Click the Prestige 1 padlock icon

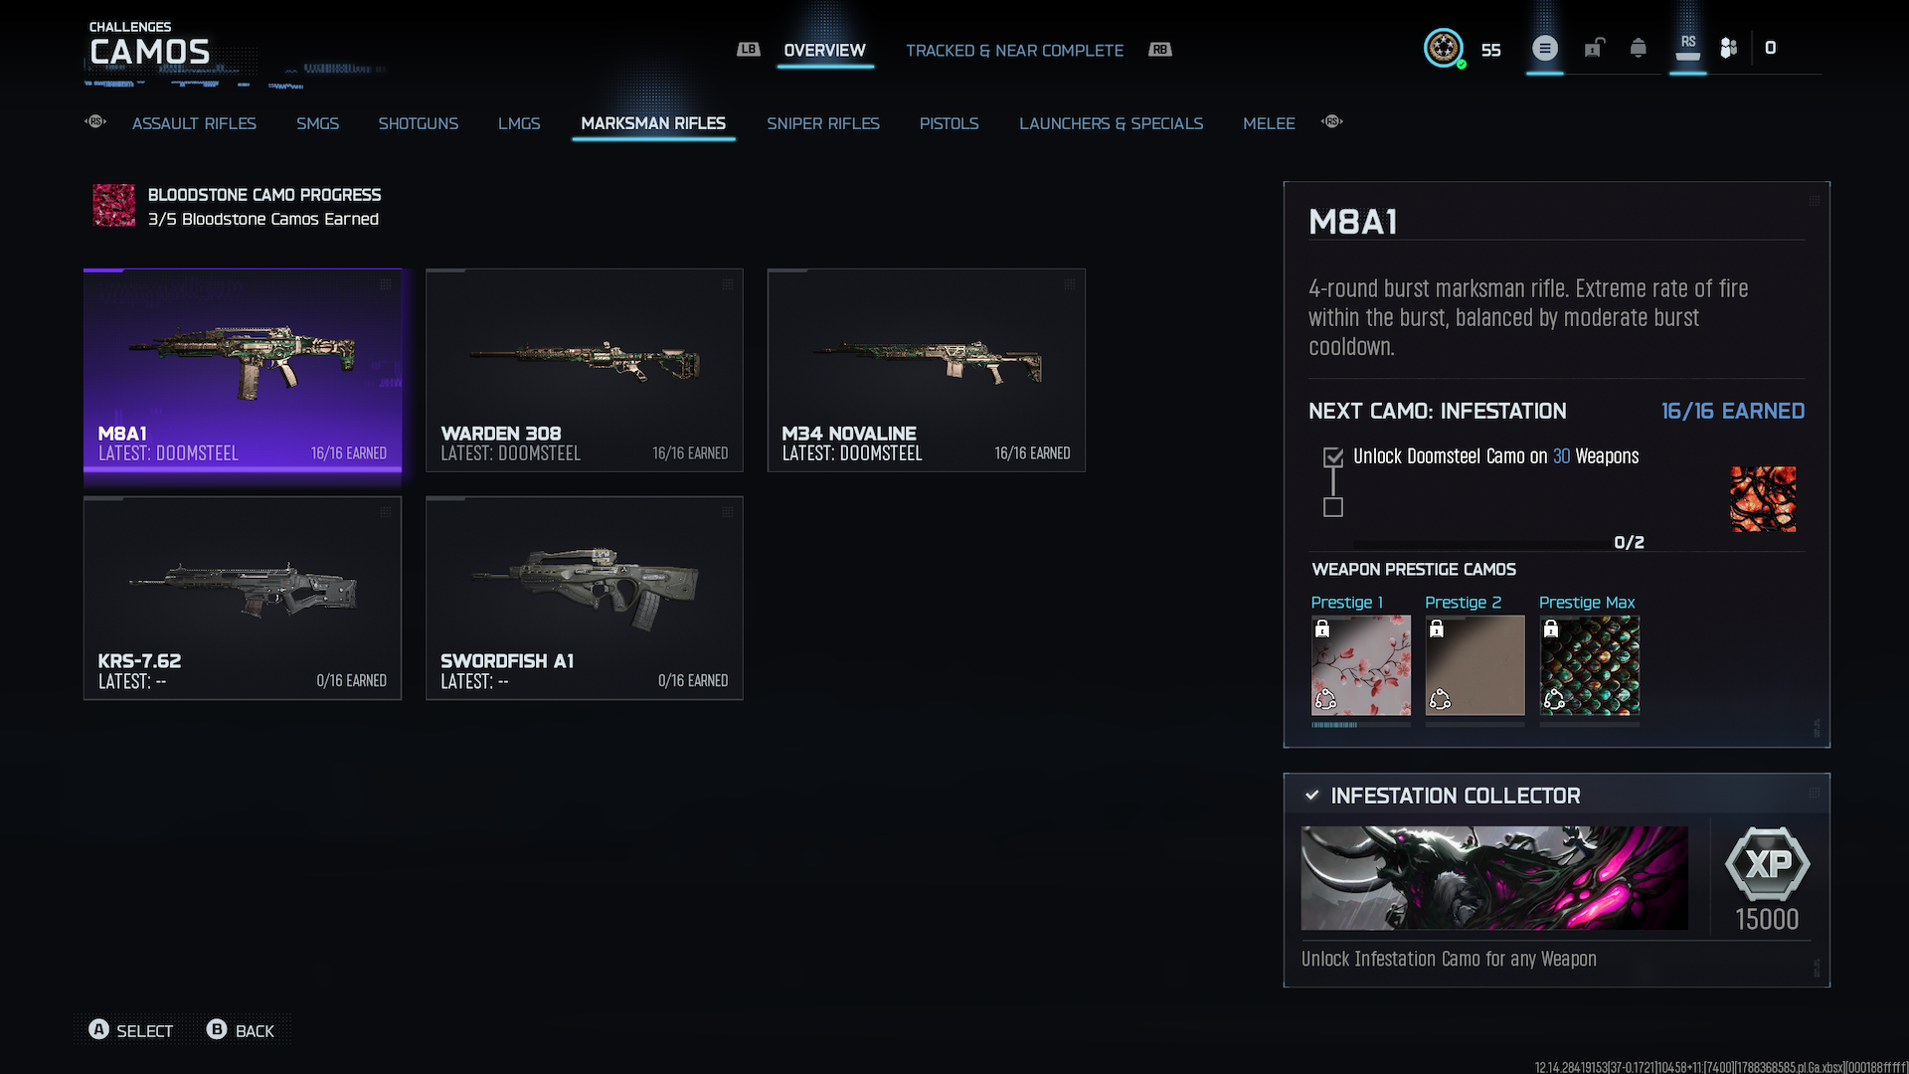click(x=1322, y=628)
